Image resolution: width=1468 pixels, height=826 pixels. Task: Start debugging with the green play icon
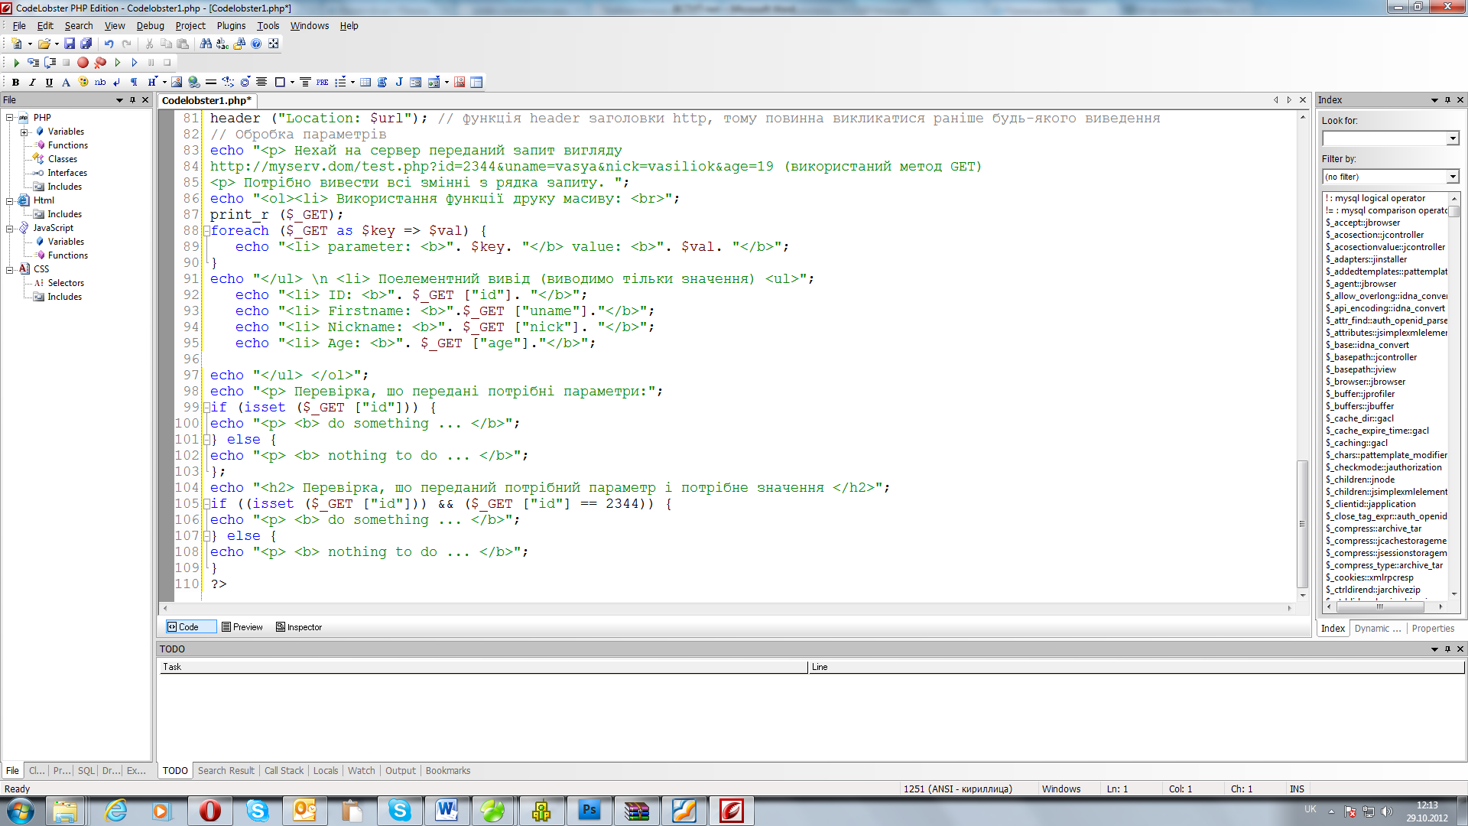(16, 63)
